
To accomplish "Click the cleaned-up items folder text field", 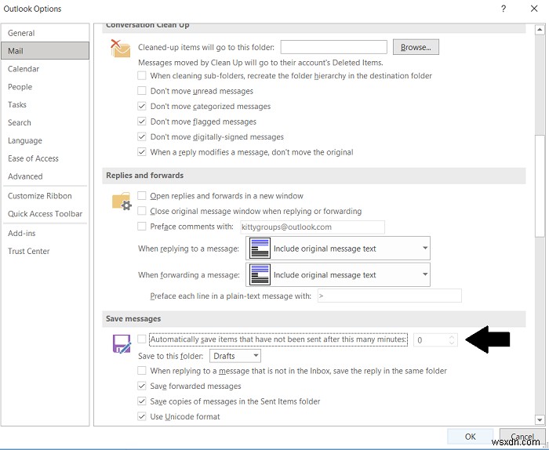I will click(333, 47).
